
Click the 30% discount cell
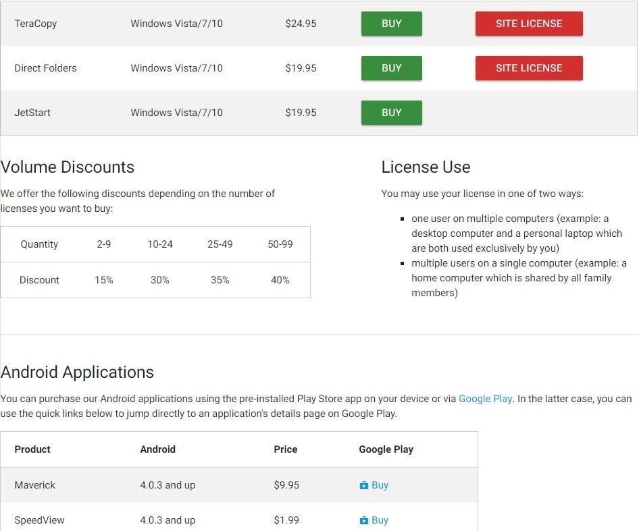(x=159, y=280)
